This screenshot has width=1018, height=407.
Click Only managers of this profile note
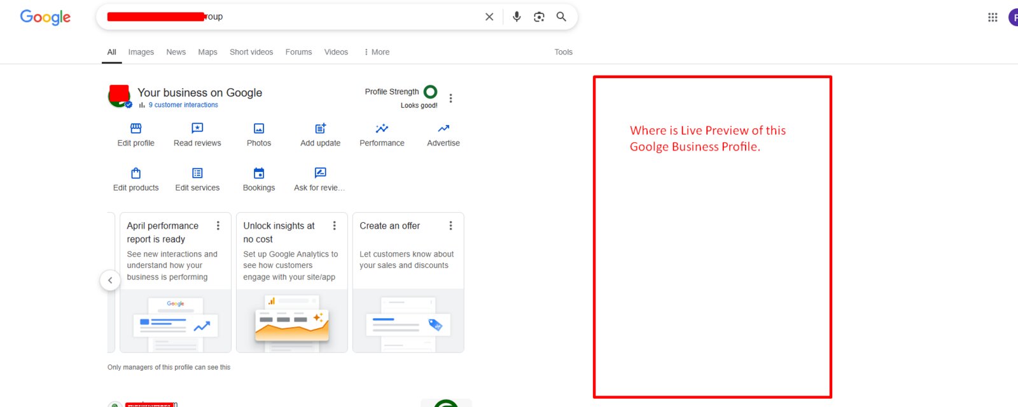169,367
